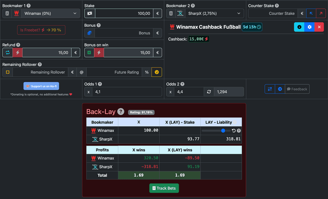Viewport: 328px width, 199px height.
Task: Click the cashback info icon button
Action: (299, 27)
